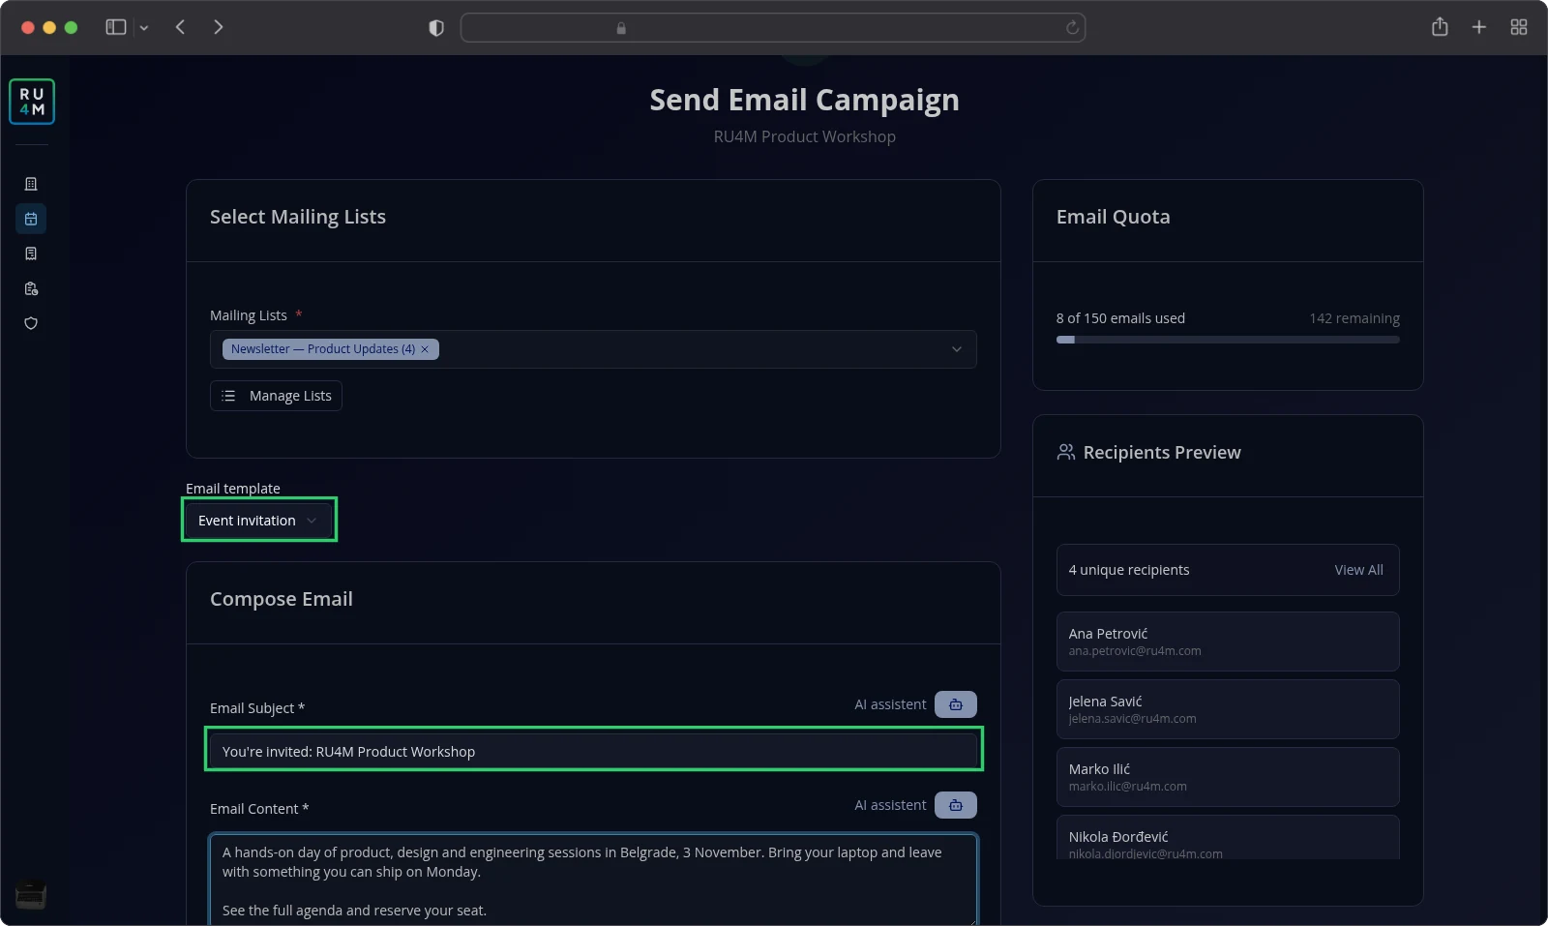Viewport: 1548px width, 926px height.
Task: Click the Manage Lists list icon
Action: [228, 396]
